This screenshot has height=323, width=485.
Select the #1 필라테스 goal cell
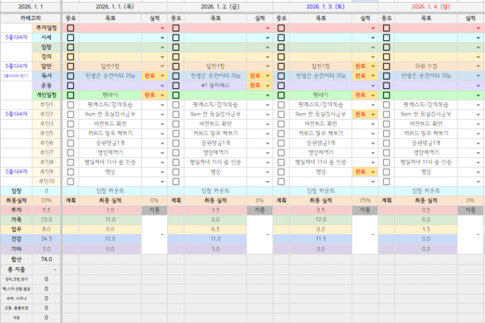tap(215, 85)
